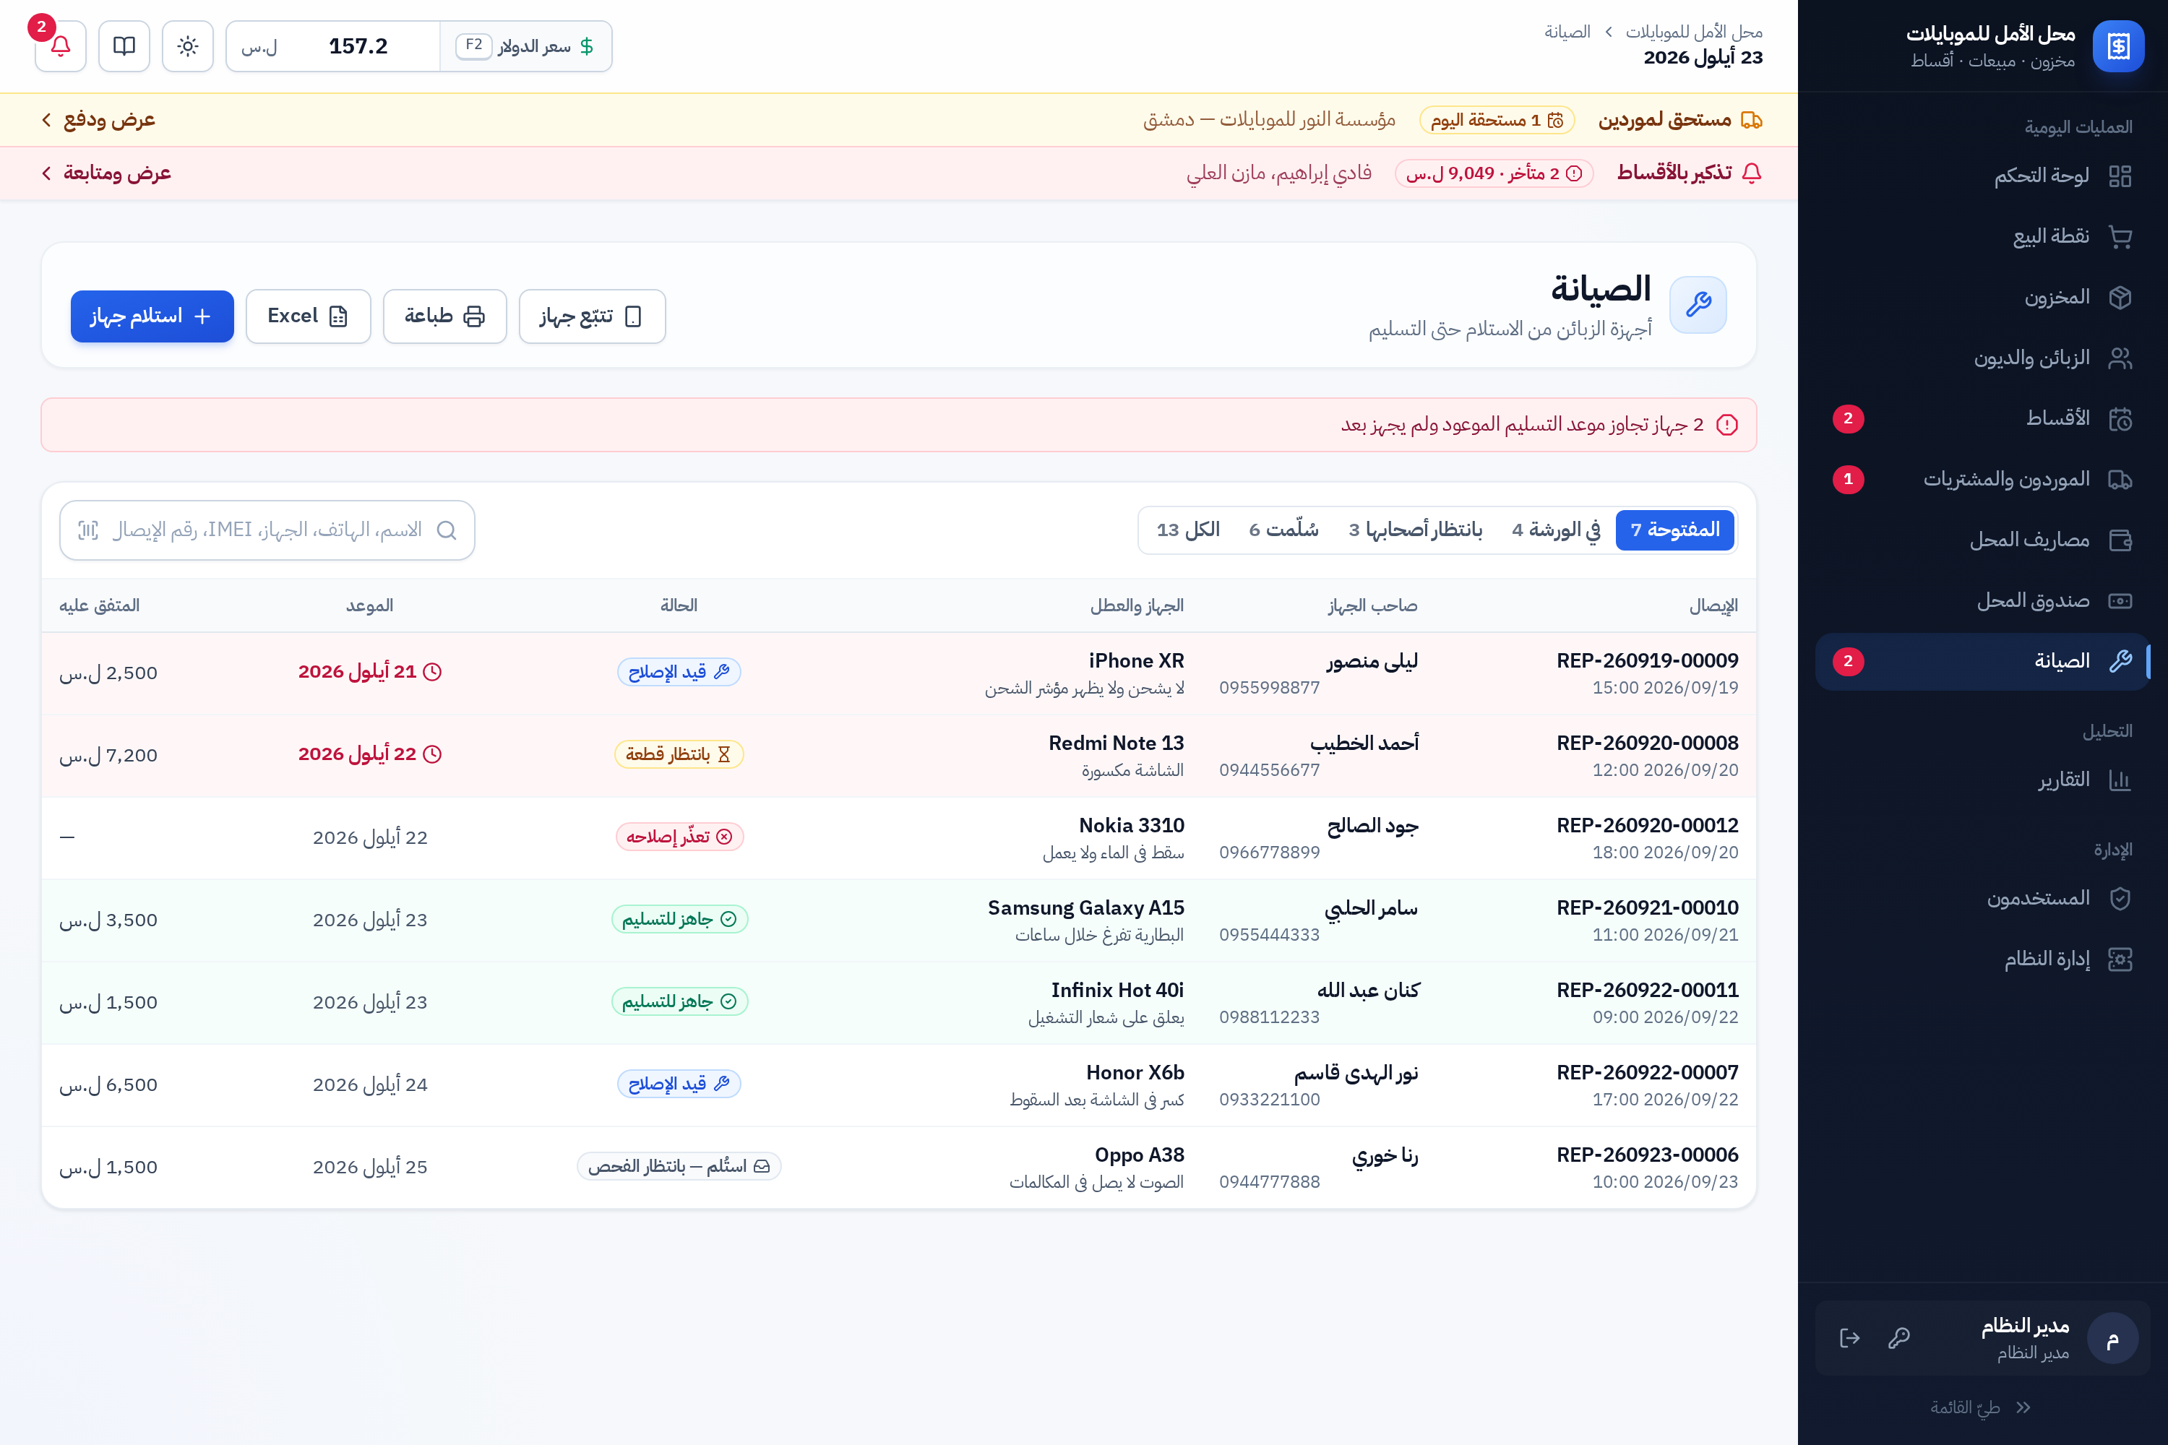This screenshot has width=2168, height=1445.
Task: Go to المخزون inventory page
Action: 1982,298
